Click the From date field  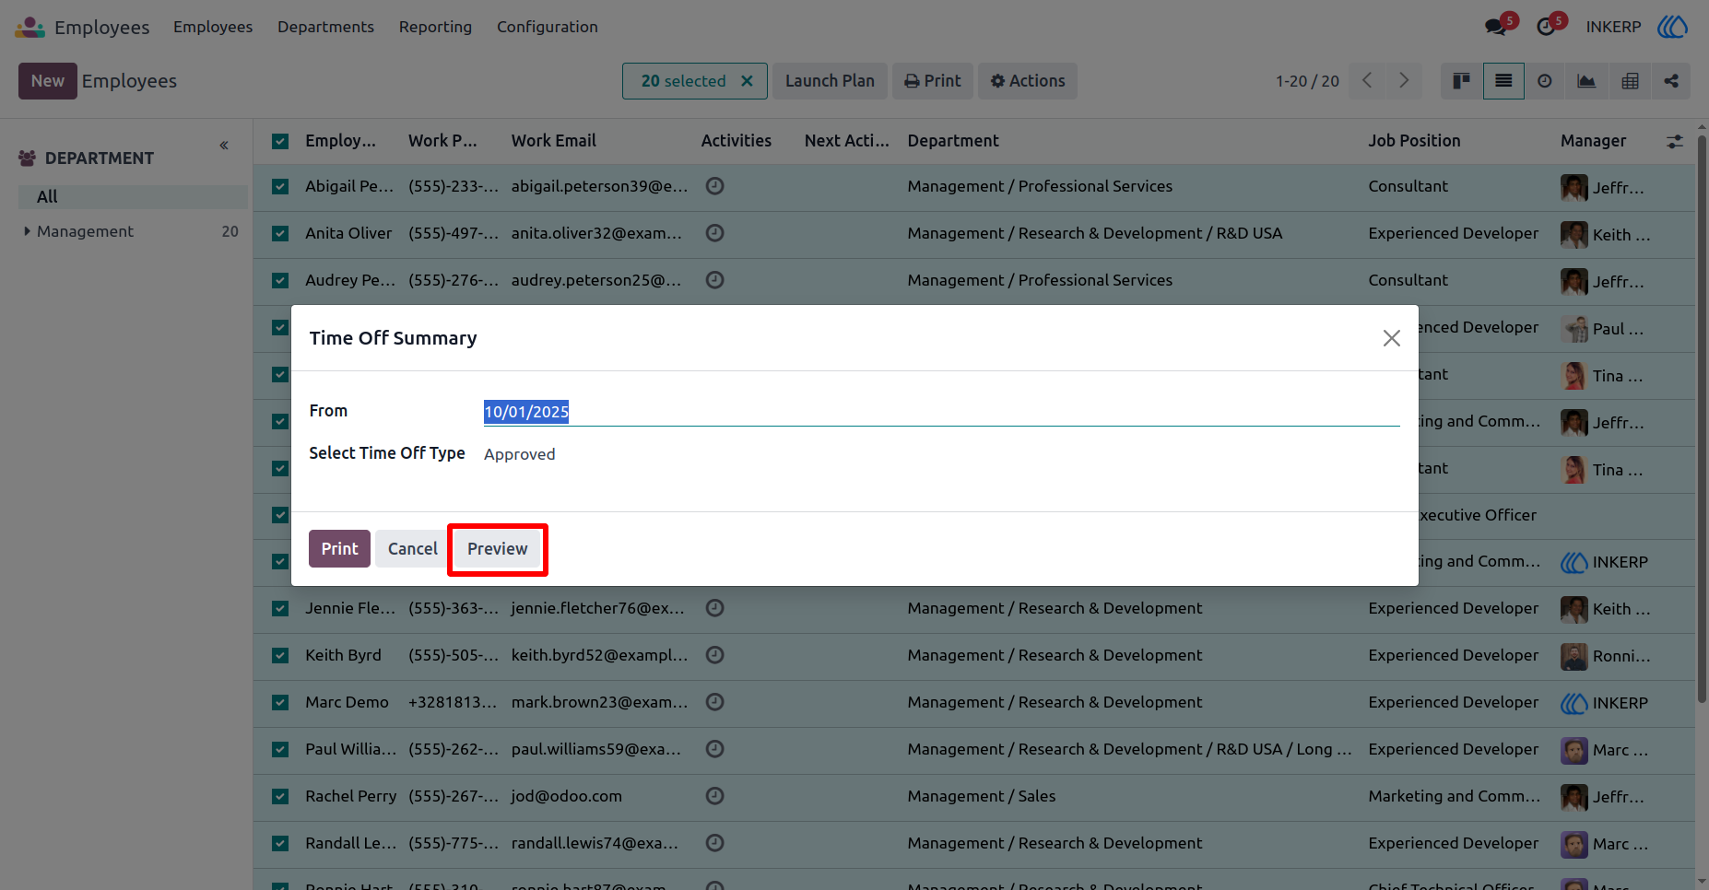(x=941, y=412)
